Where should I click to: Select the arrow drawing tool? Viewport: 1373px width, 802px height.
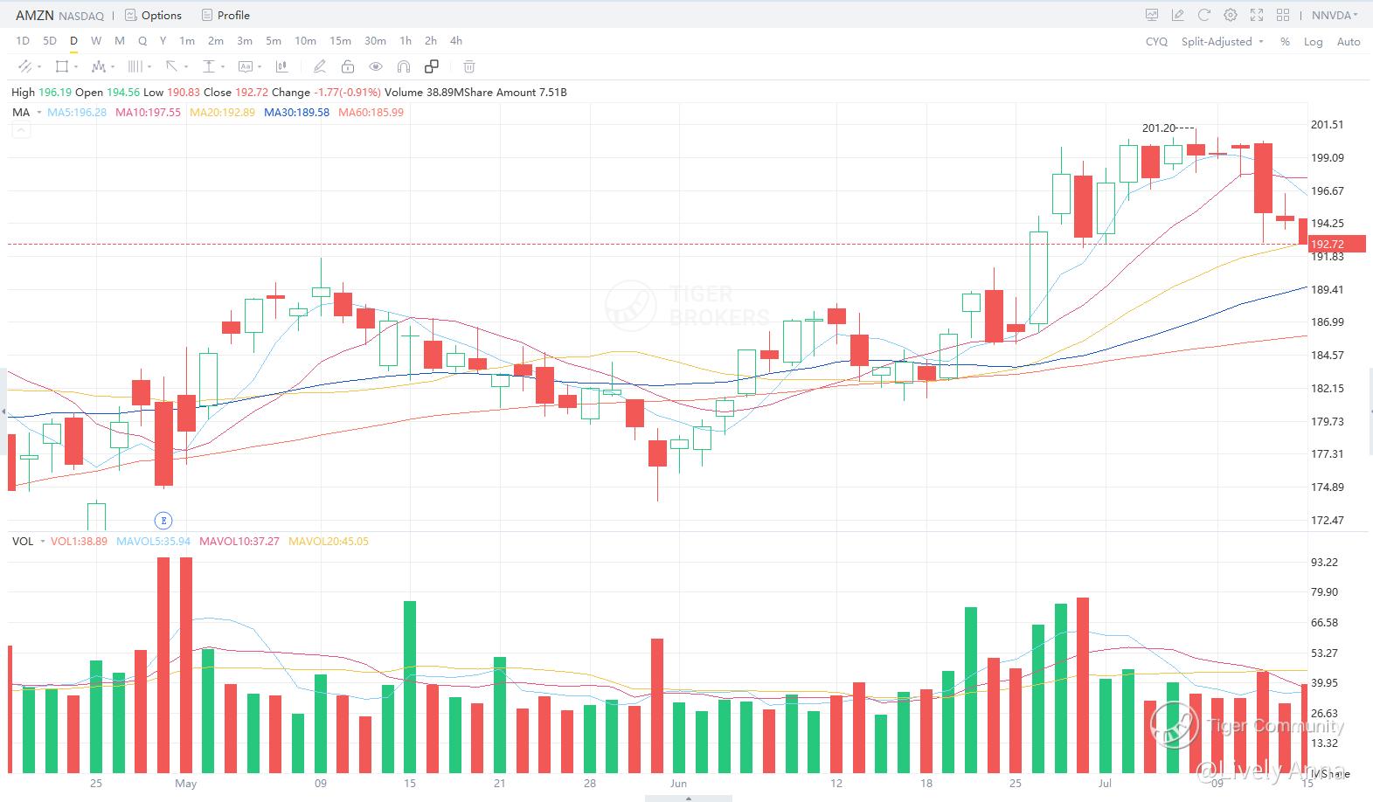(x=172, y=66)
